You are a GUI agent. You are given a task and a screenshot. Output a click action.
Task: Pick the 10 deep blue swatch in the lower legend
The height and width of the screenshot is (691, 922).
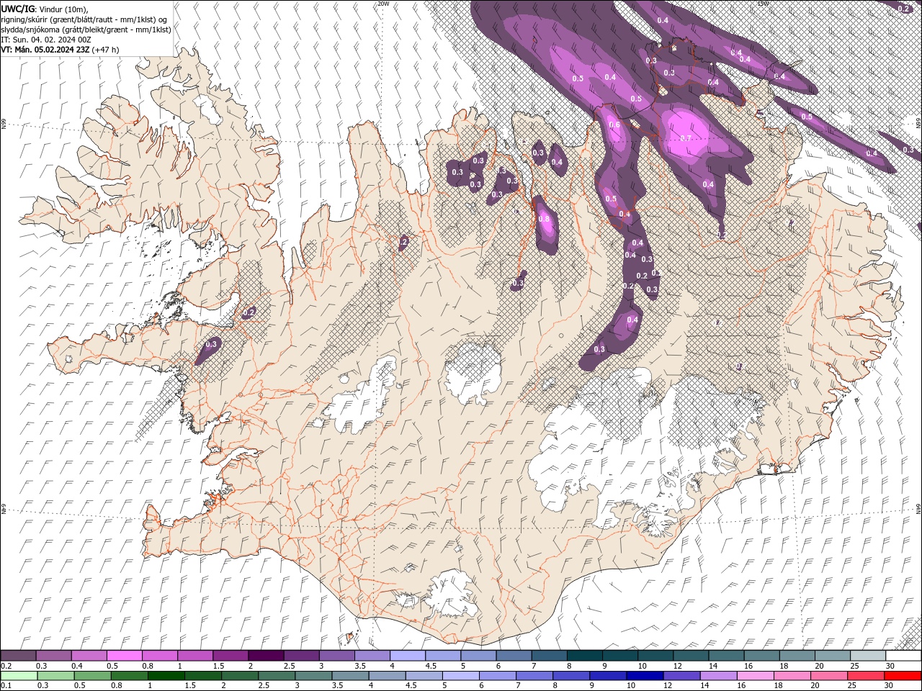pos(644,675)
